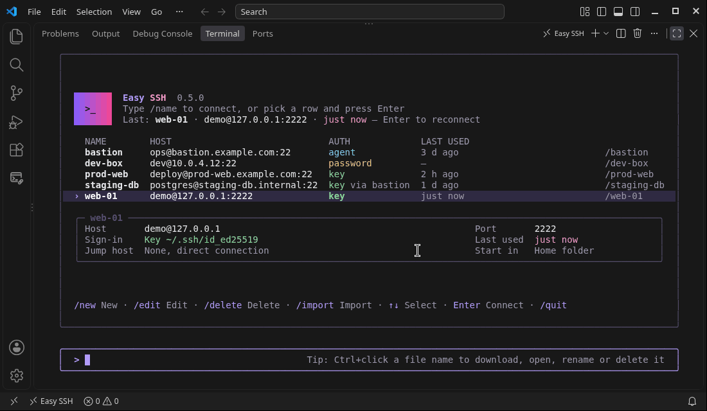Image resolution: width=707 pixels, height=411 pixels.
Task: Kill terminal with the trash icon
Action: coord(638,33)
